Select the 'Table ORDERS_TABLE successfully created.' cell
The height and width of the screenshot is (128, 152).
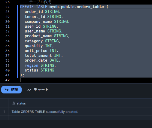coord(45,112)
